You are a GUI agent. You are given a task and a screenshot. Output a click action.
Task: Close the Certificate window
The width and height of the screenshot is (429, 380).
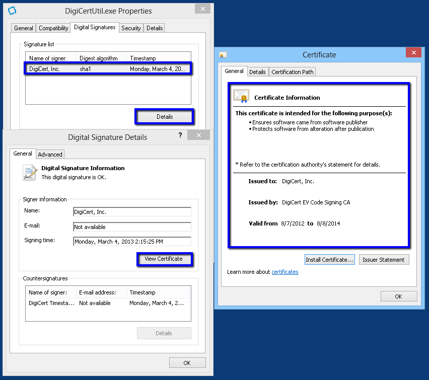click(x=414, y=52)
